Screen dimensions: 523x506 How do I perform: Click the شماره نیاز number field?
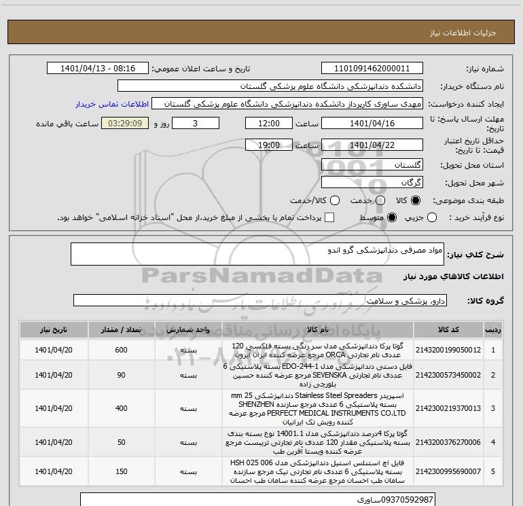pos(372,69)
